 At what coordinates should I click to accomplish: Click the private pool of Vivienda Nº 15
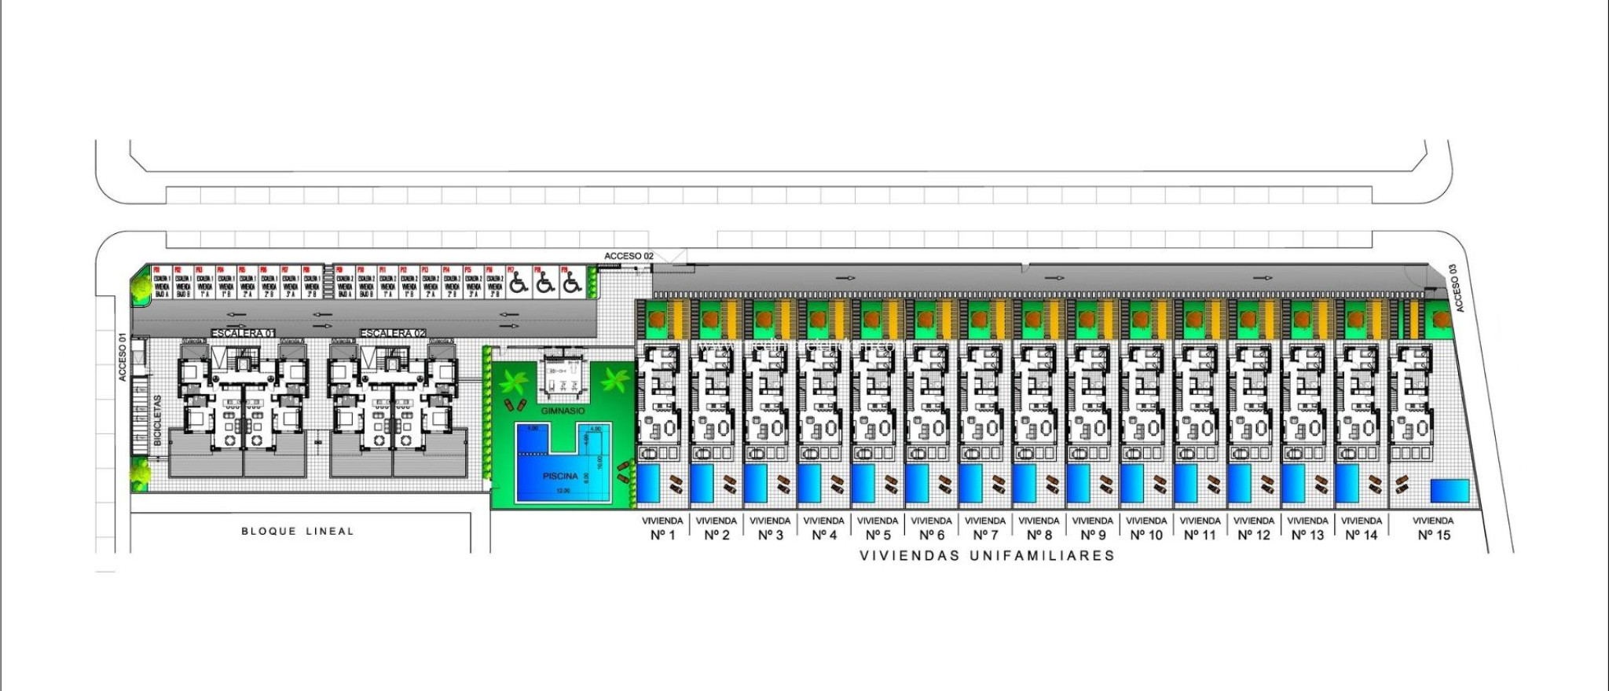[x=1450, y=491]
